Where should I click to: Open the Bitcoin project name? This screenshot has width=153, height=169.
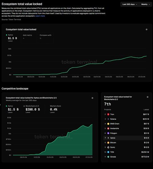click(113, 143)
